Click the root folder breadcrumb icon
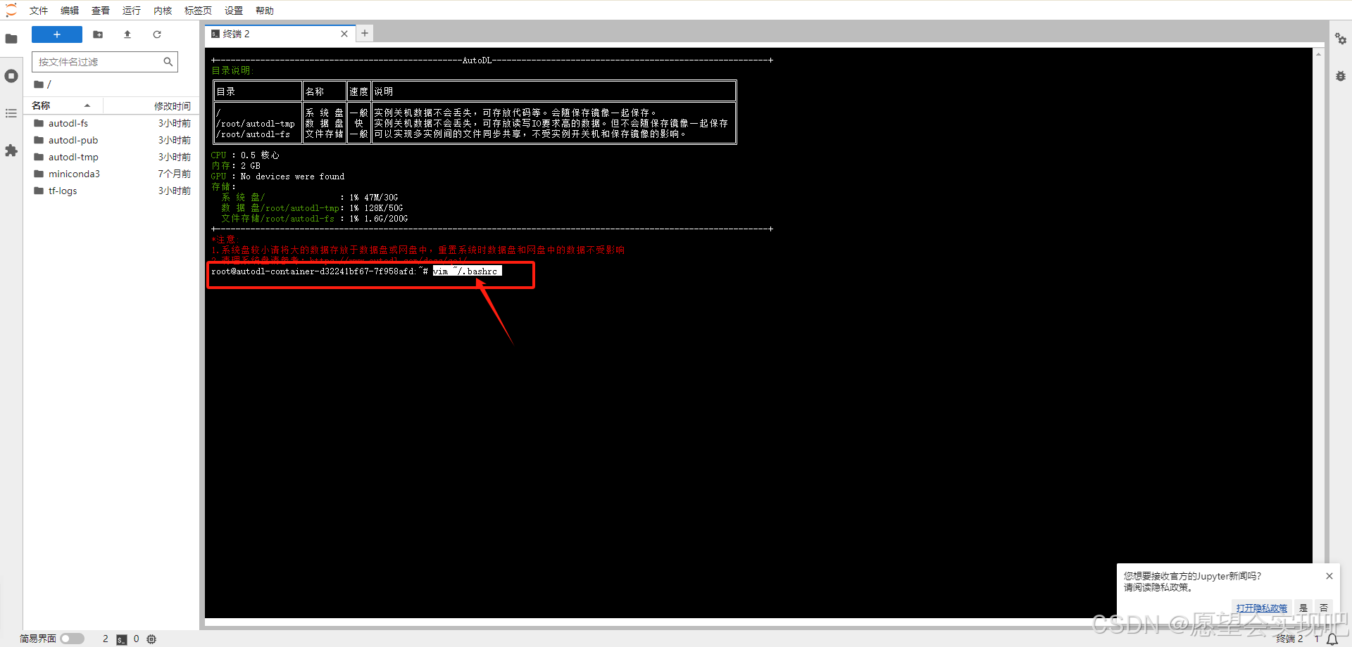This screenshot has height=647, width=1352. click(x=39, y=84)
